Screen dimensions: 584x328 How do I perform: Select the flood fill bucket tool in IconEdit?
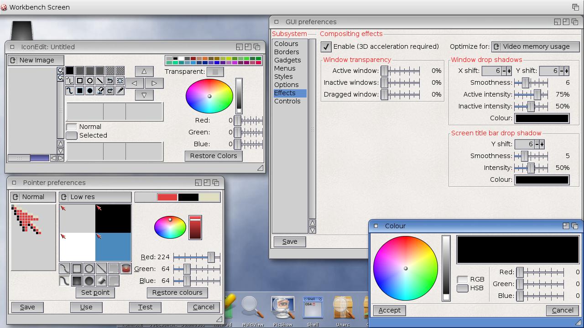(x=100, y=91)
